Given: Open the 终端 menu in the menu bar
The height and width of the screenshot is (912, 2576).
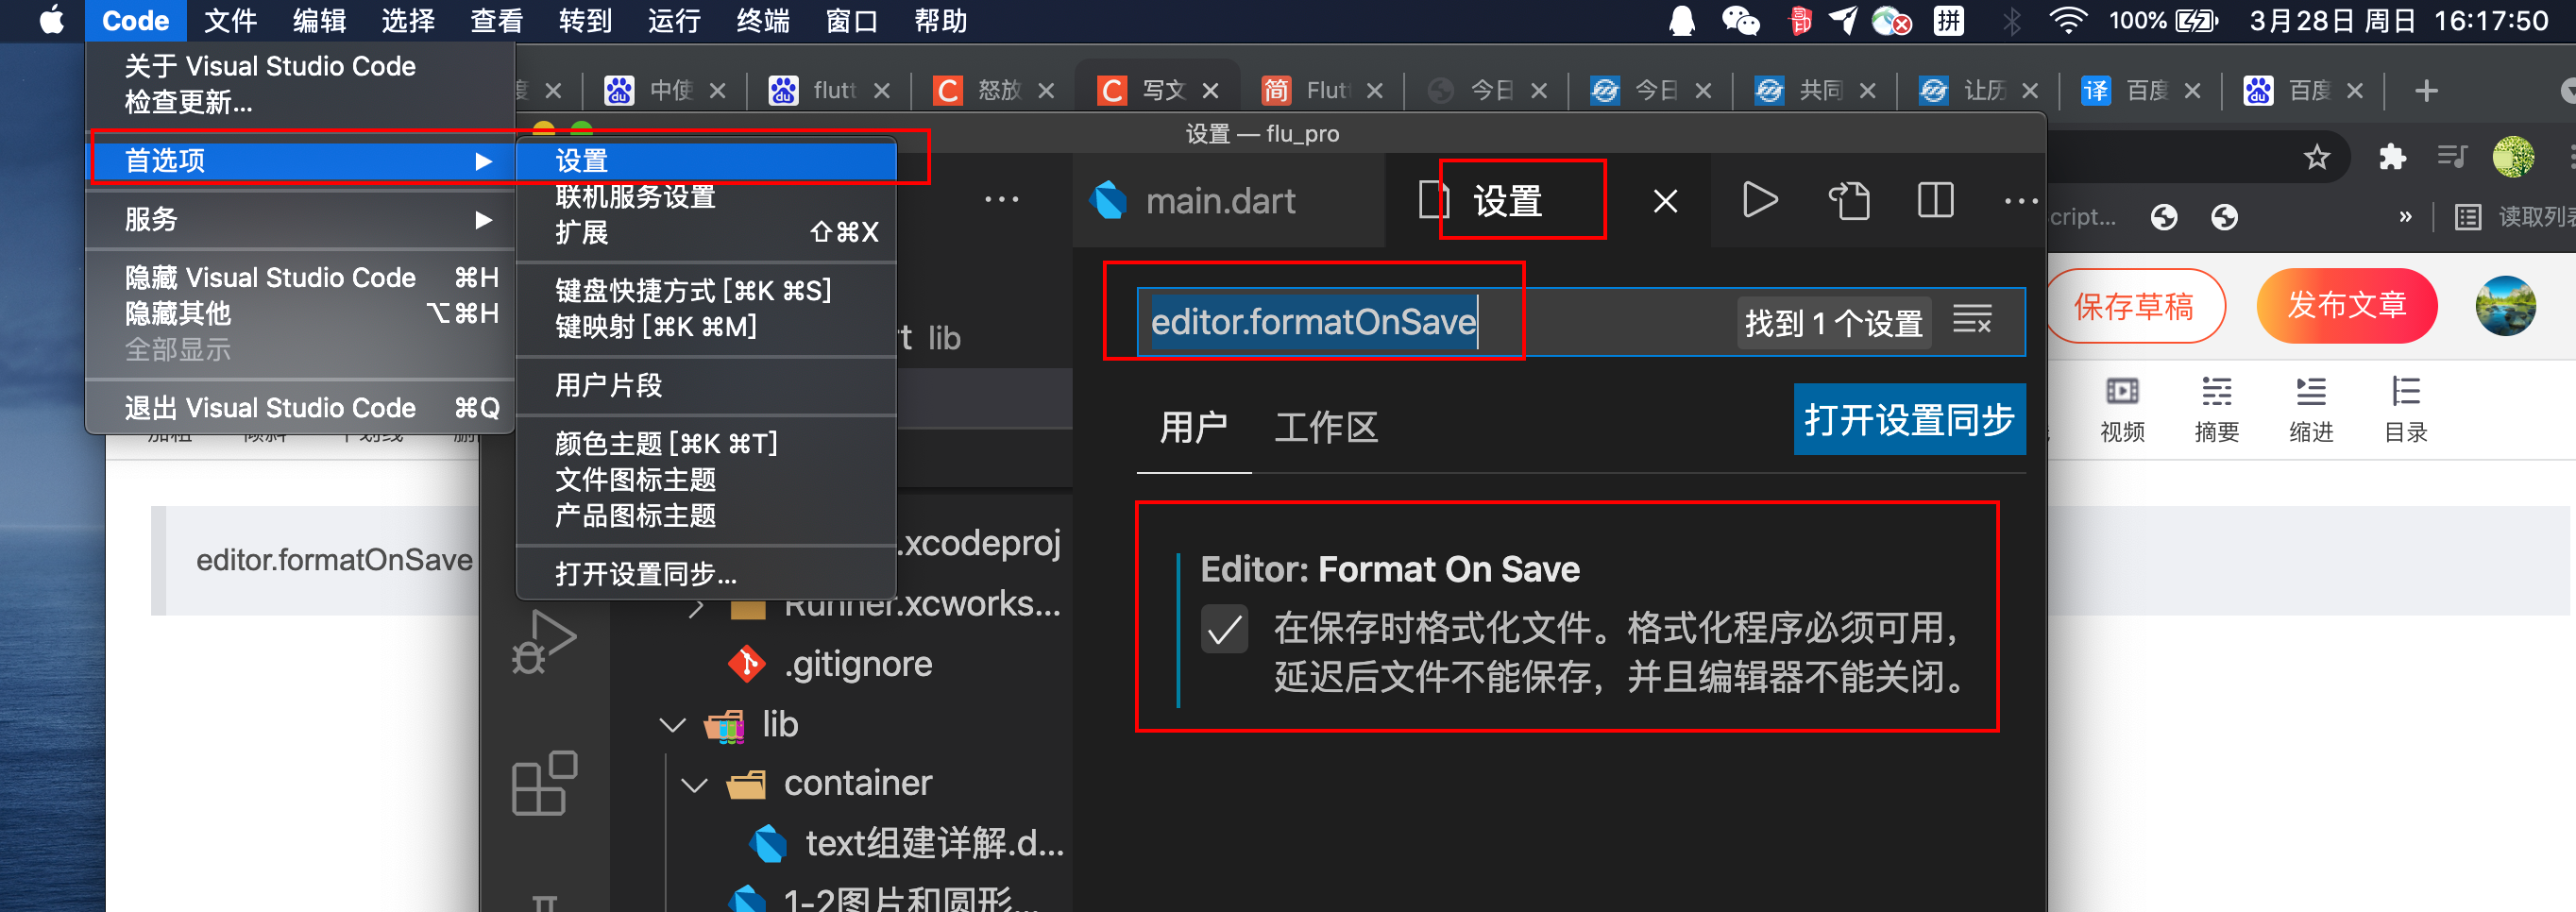Looking at the screenshot, I should coord(763,20).
